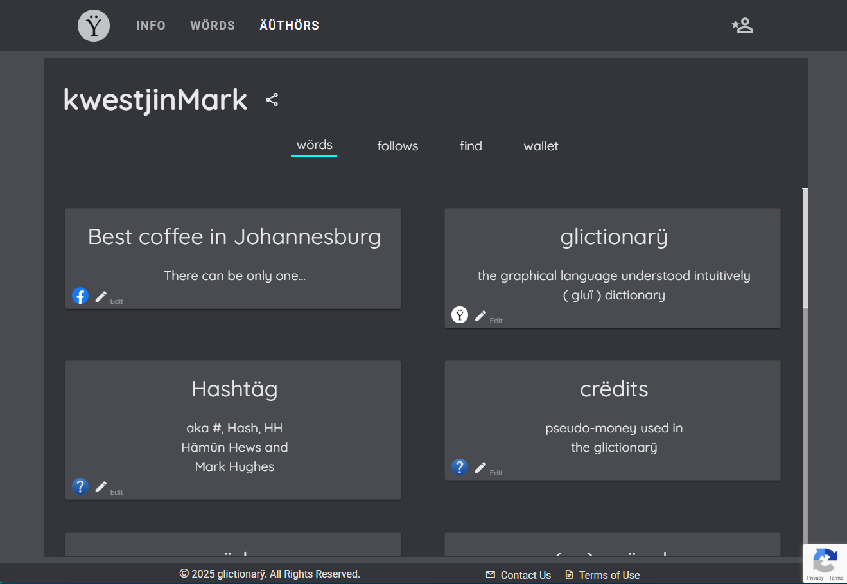The image size is (847, 584).
Task: Open the Terms of Use page
Action: click(x=609, y=574)
